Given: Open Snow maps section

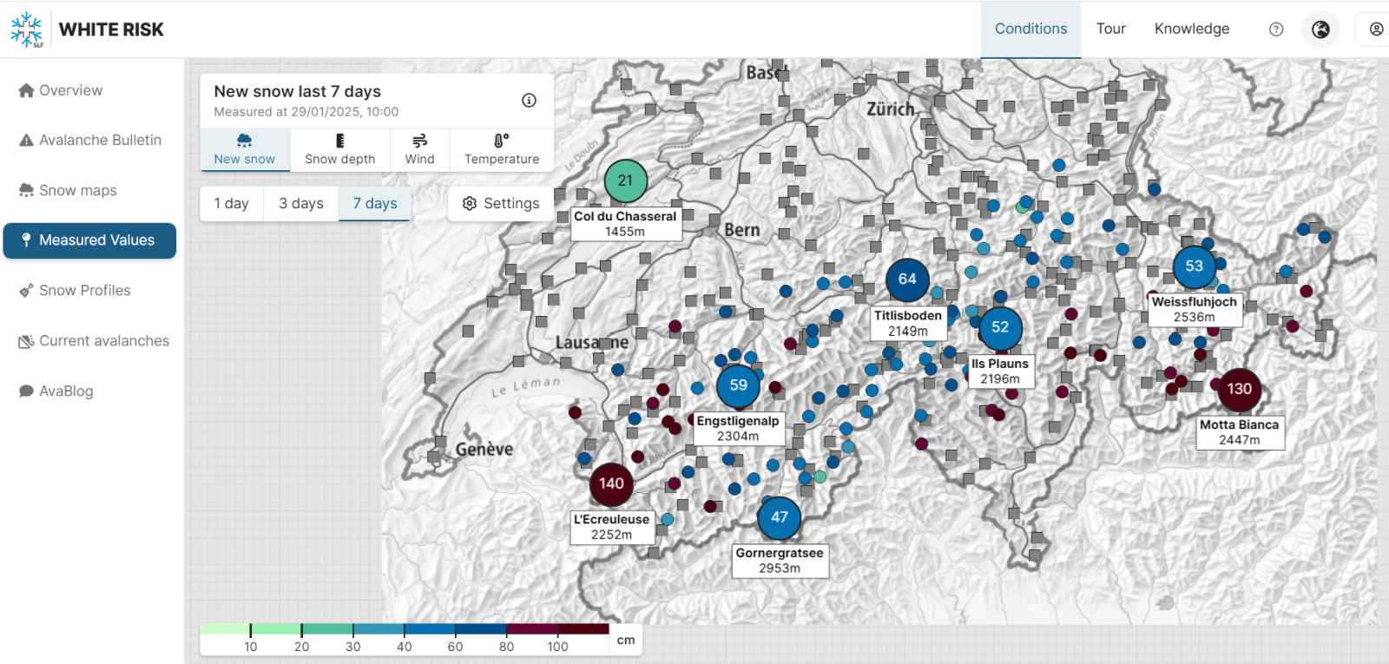Looking at the screenshot, I should click(x=77, y=190).
